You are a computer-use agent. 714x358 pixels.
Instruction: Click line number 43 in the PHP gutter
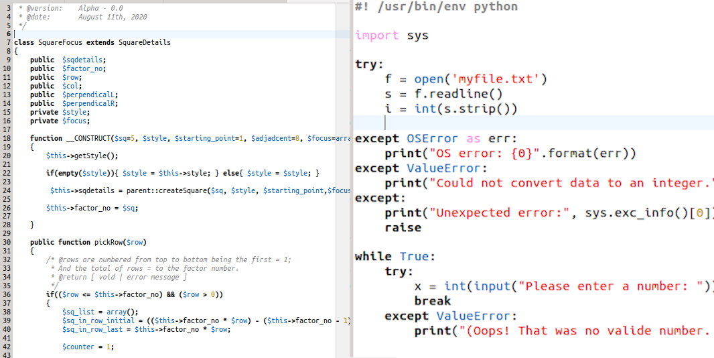click(7, 355)
